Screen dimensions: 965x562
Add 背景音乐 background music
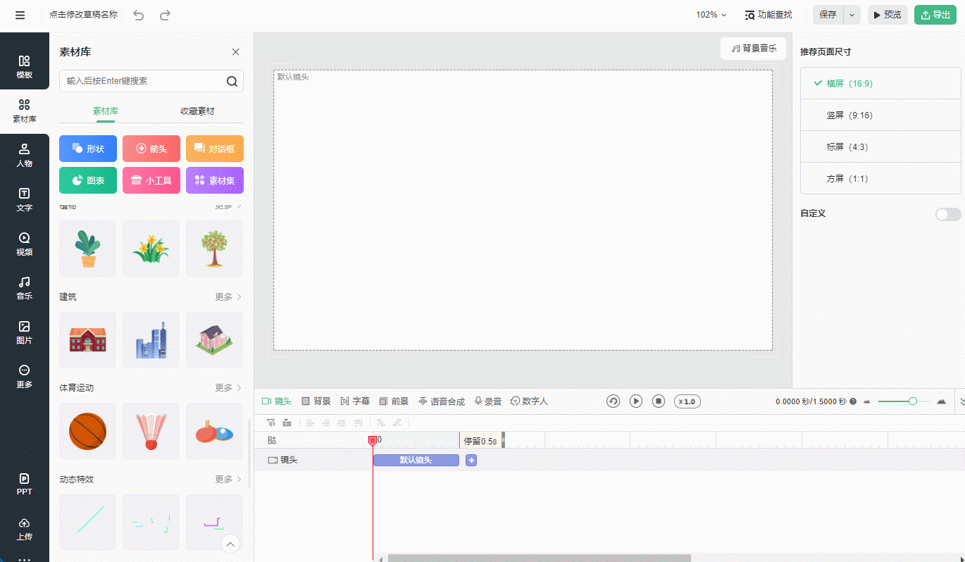[x=753, y=49]
